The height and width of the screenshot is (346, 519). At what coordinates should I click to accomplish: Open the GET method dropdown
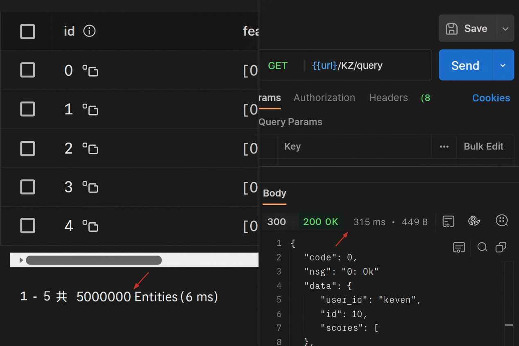pyautogui.click(x=278, y=66)
